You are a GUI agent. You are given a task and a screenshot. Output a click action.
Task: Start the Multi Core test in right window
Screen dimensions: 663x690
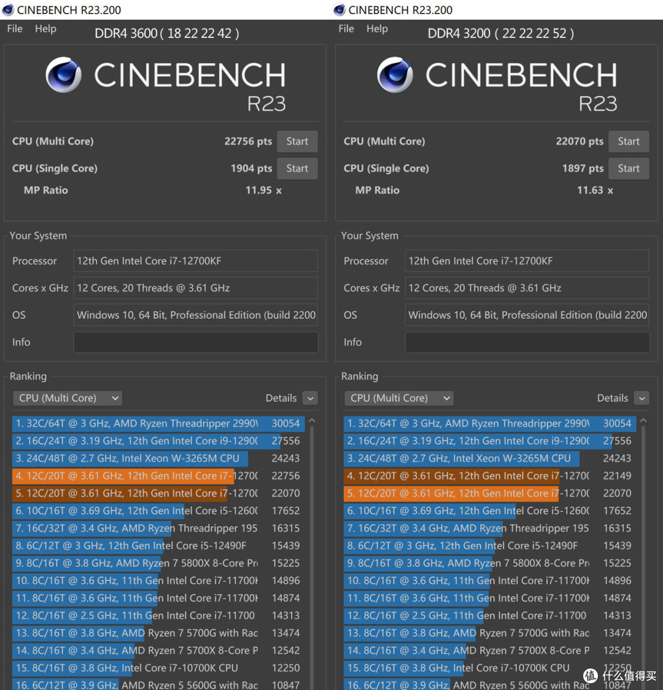click(x=628, y=141)
